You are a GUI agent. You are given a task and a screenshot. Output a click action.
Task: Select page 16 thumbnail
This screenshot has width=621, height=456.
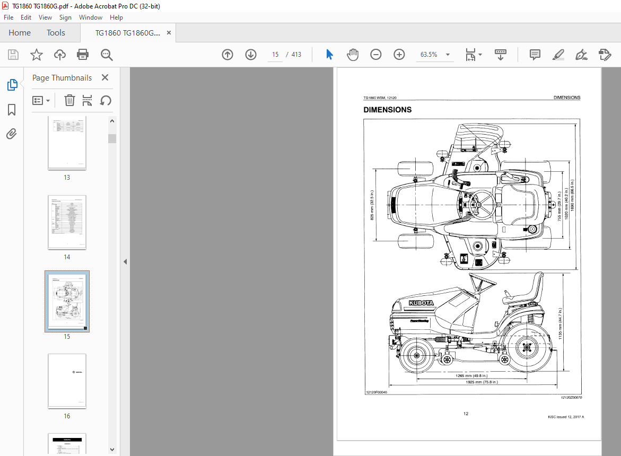pos(67,381)
